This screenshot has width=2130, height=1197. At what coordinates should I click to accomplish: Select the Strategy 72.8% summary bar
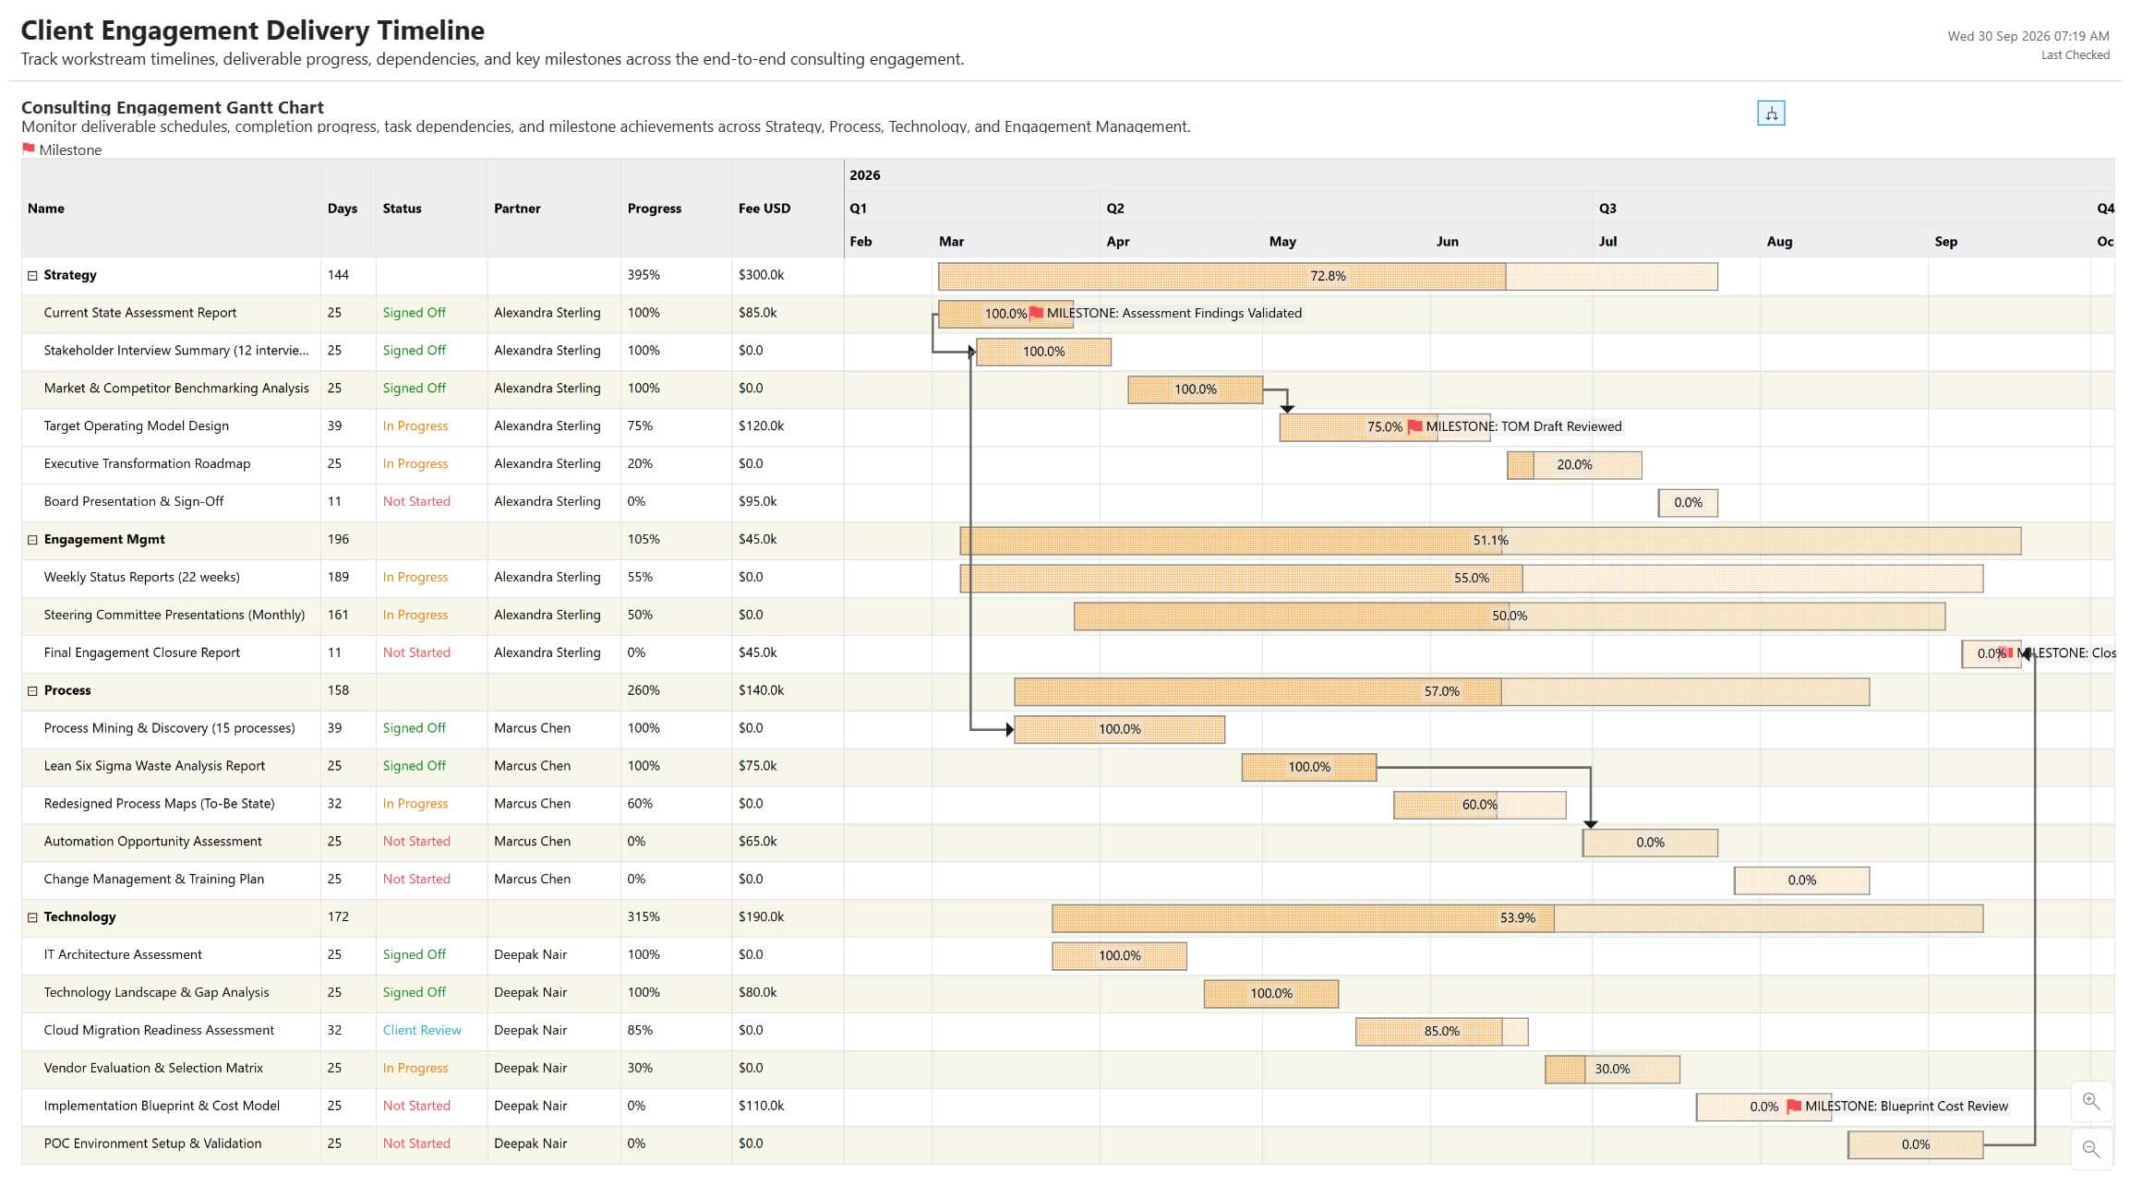click(1328, 276)
